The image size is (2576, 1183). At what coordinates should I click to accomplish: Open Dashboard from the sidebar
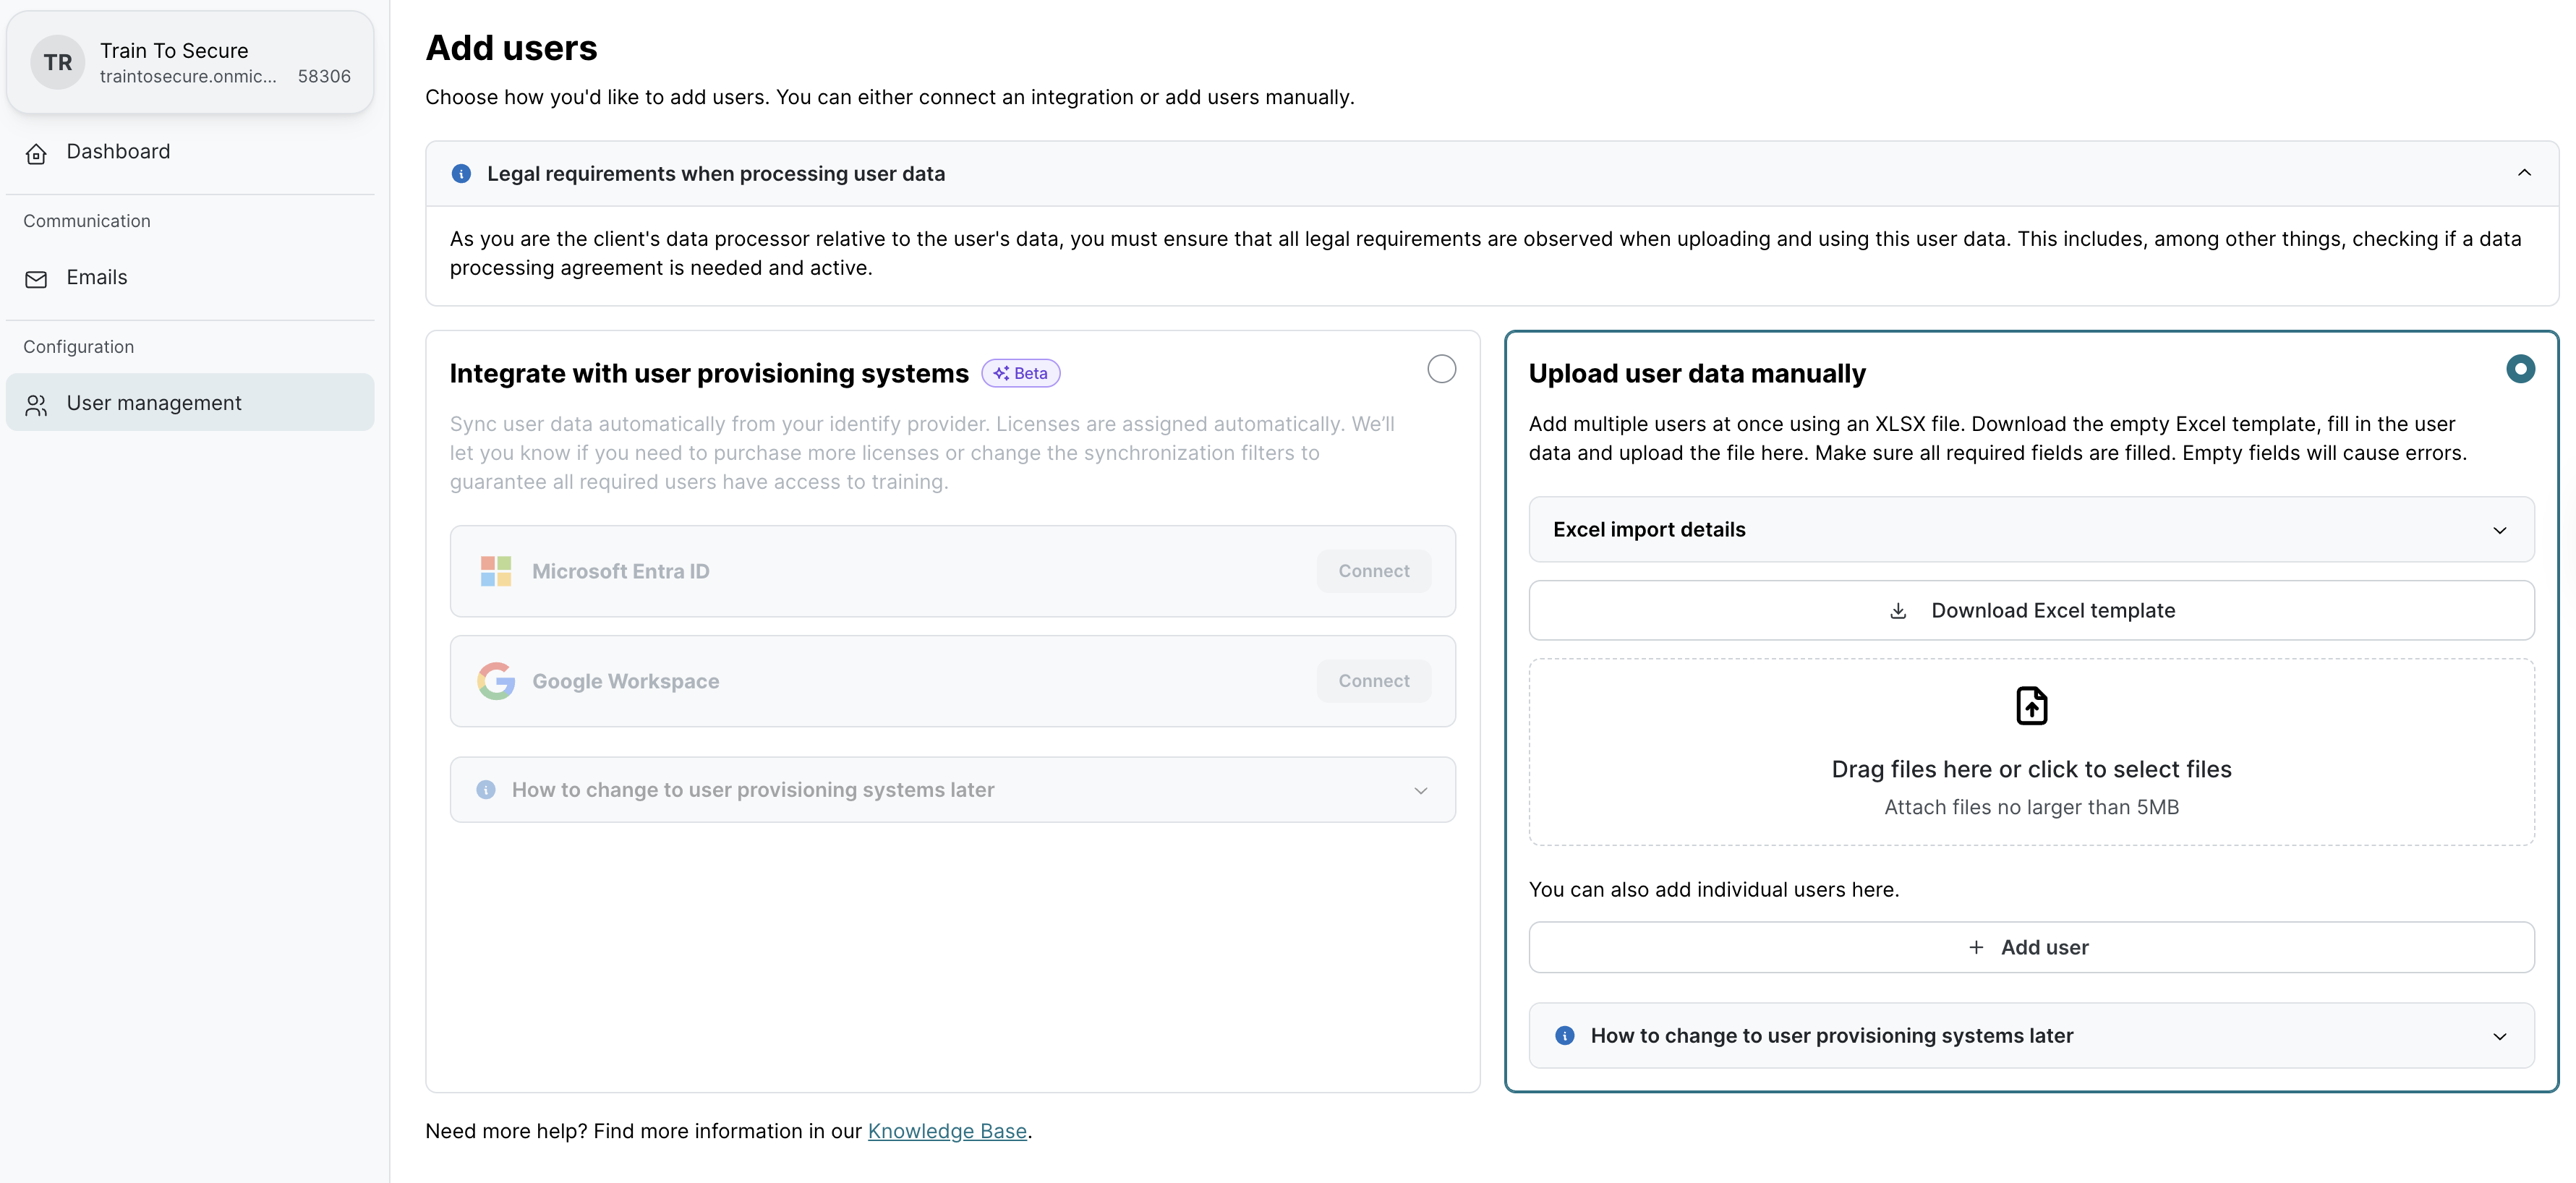(118, 152)
